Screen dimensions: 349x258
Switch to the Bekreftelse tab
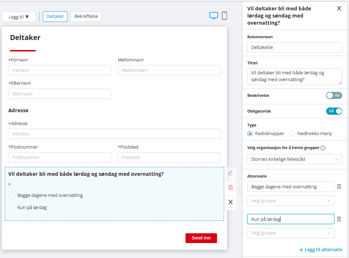(86, 16)
